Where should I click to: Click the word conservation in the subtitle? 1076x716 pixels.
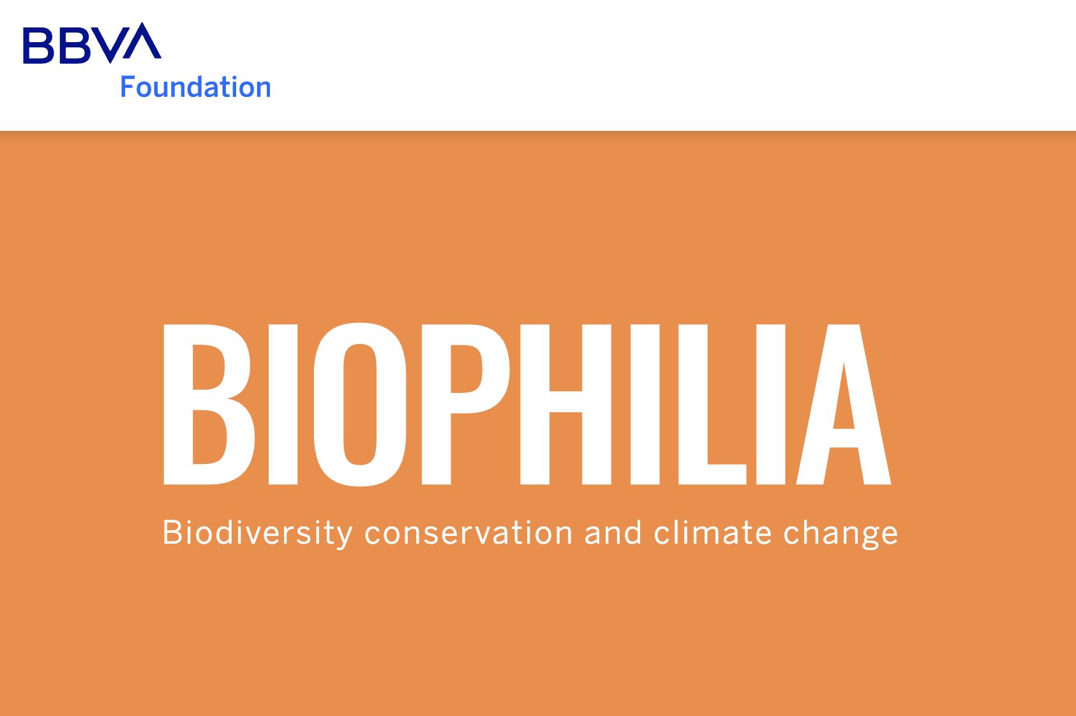[x=468, y=533]
